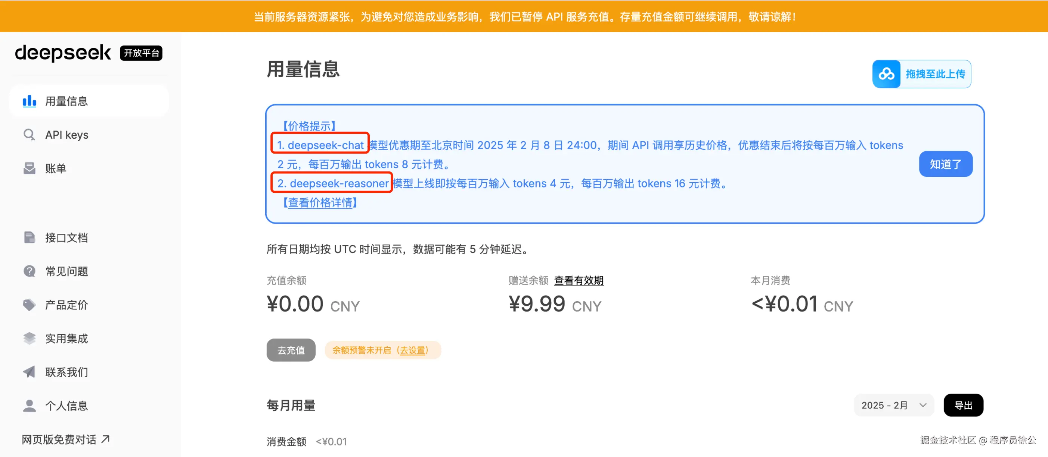Click the deepseek logo
This screenshot has width=1048, height=457.
(63, 53)
